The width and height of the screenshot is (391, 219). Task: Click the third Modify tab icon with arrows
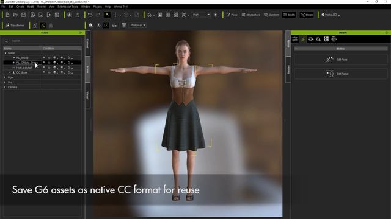click(x=310, y=39)
